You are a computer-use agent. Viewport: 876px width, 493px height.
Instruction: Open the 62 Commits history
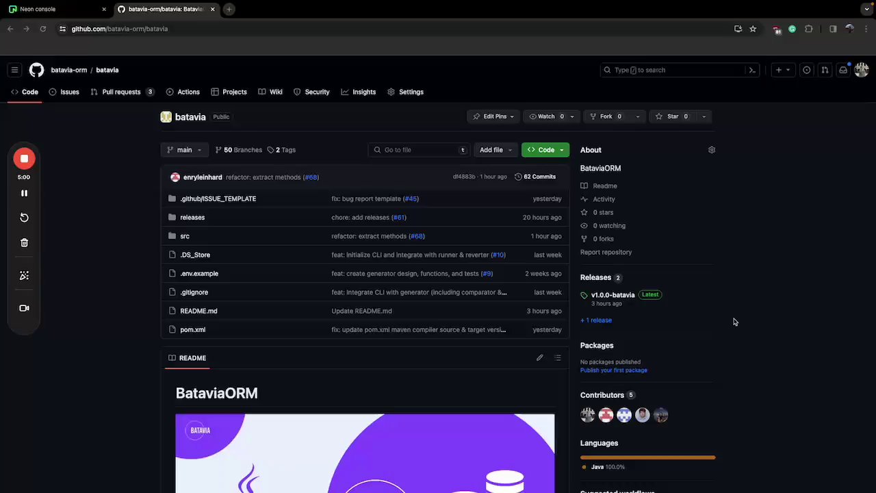tap(535, 177)
